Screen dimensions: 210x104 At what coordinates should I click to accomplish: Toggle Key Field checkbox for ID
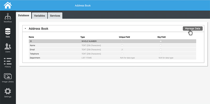click(161, 41)
